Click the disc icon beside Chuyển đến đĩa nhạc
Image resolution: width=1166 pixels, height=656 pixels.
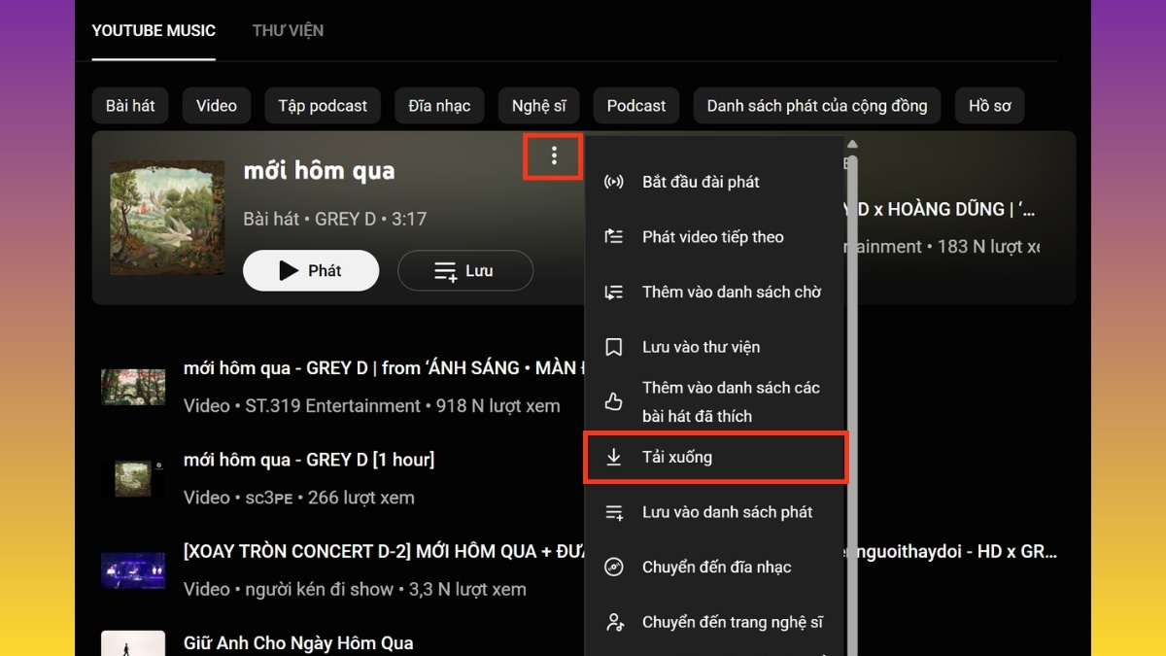click(613, 567)
